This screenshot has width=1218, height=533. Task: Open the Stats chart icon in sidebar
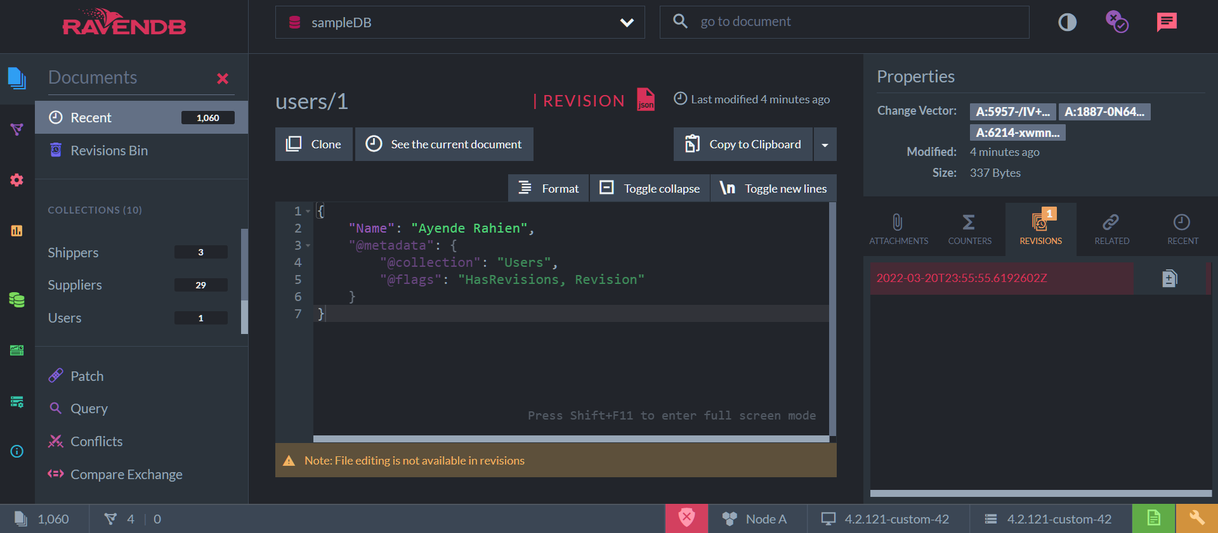[17, 231]
